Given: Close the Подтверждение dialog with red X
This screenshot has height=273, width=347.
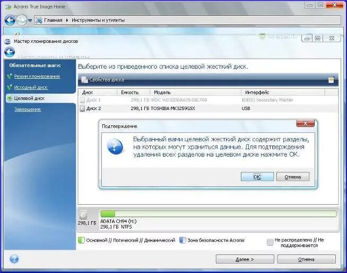Looking at the screenshot, I should (x=305, y=123).
